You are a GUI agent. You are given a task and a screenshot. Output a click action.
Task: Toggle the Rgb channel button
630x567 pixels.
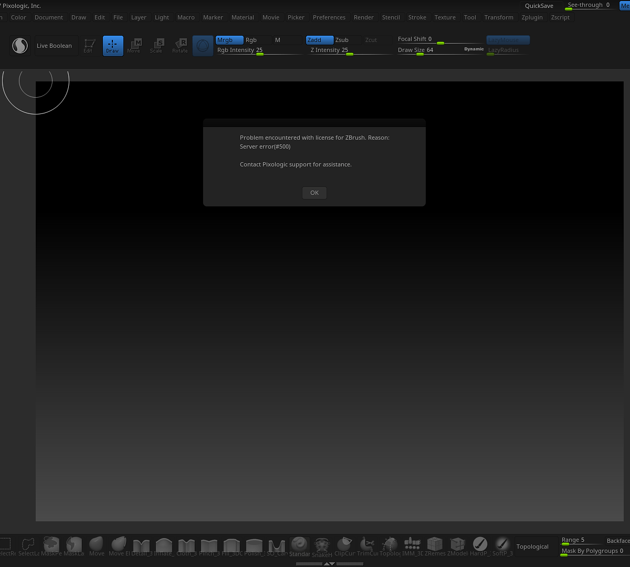pyautogui.click(x=258, y=40)
